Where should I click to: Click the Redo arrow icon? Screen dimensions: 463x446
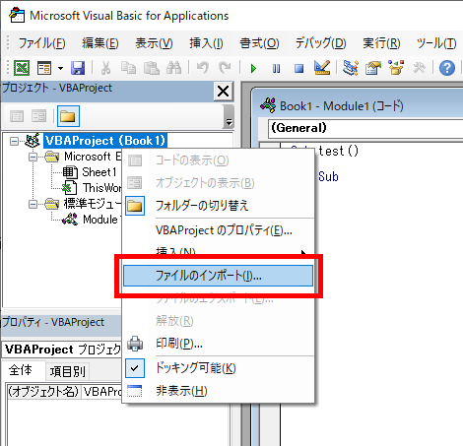click(225, 68)
